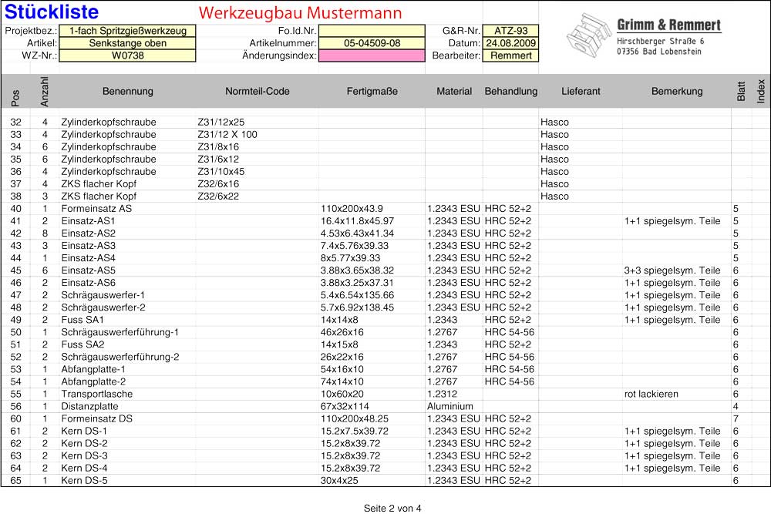Click the Datum field 24.08.2009
Image resolution: width=771 pixels, height=514 pixels.
(x=510, y=44)
